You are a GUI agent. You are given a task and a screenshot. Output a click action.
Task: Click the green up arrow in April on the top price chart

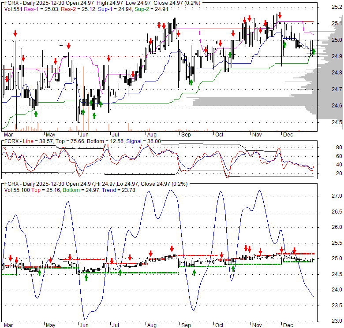coord(36,114)
